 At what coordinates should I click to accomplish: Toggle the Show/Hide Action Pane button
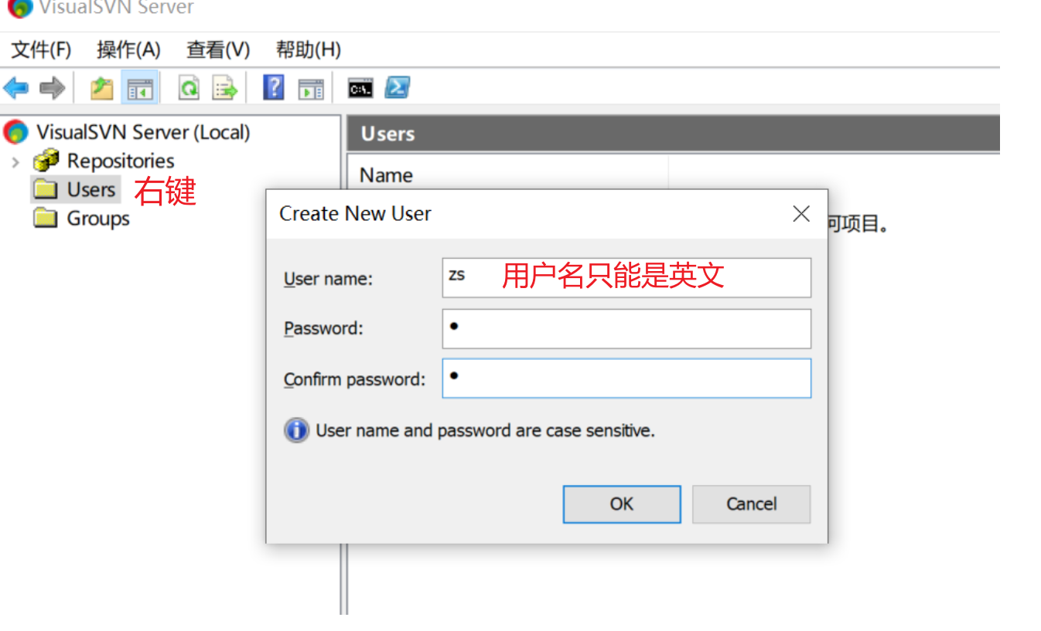pyautogui.click(x=311, y=88)
